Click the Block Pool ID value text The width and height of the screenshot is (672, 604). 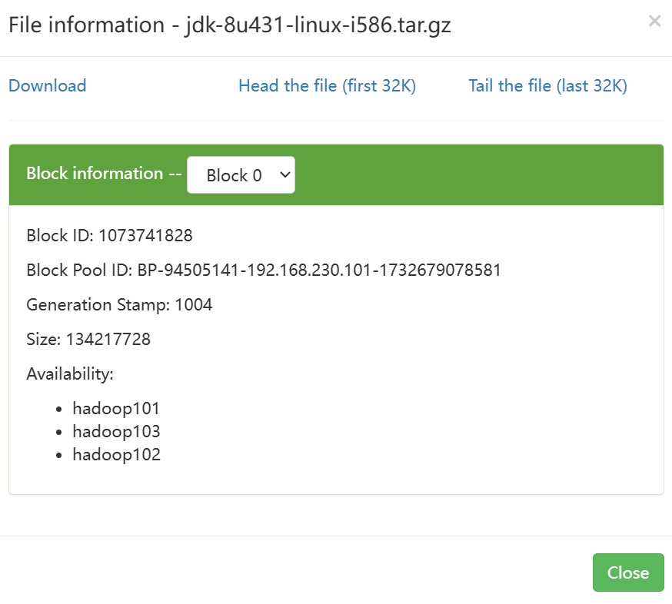tap(319, 270)
